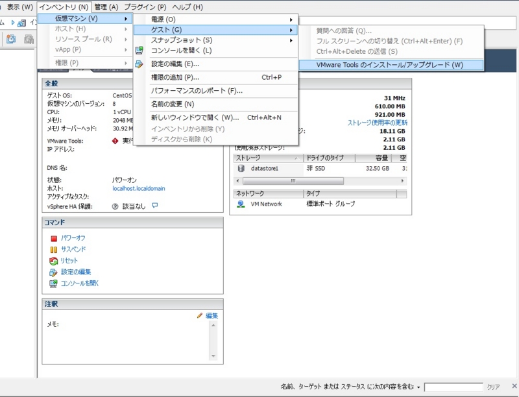Click ストレージ使用率の更新 link

(x=378, y=123)
